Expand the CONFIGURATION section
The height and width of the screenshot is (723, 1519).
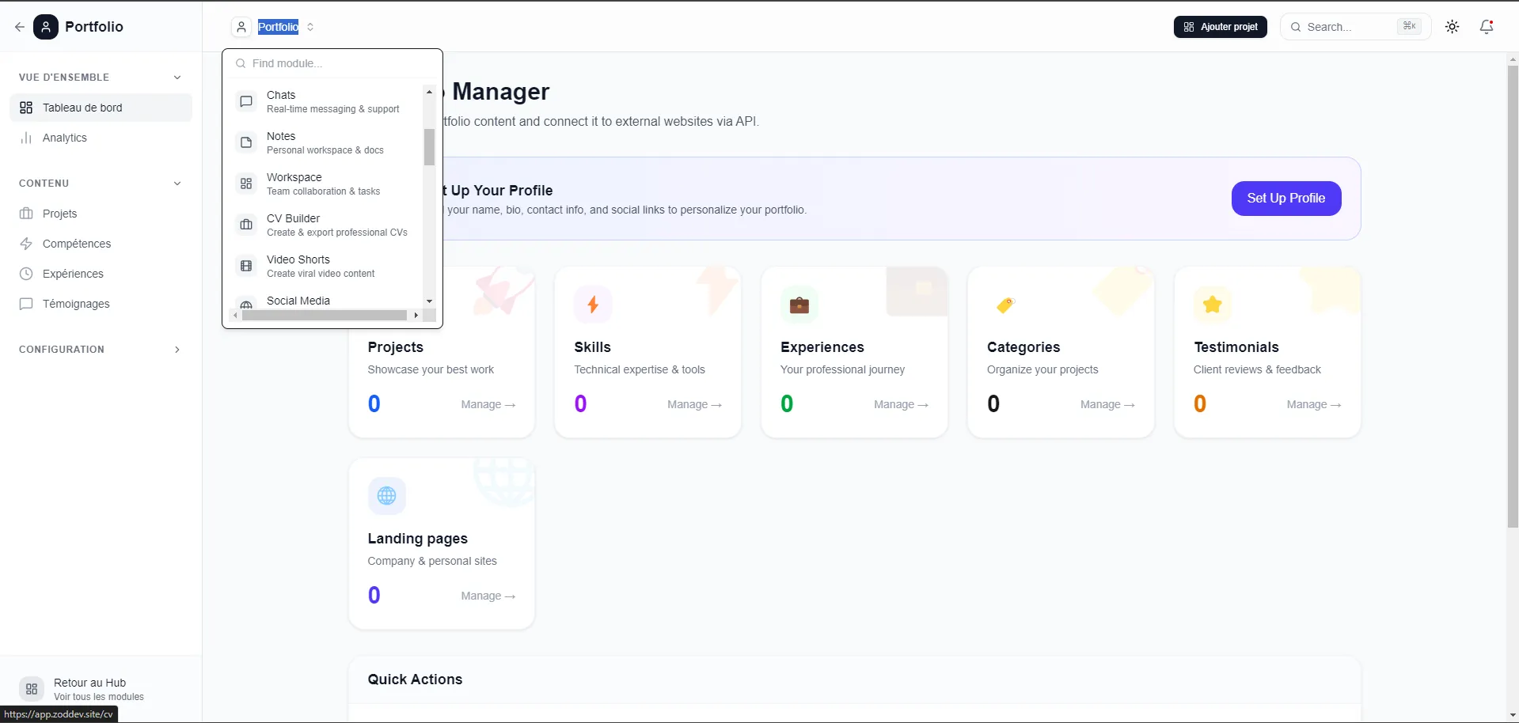177,349
